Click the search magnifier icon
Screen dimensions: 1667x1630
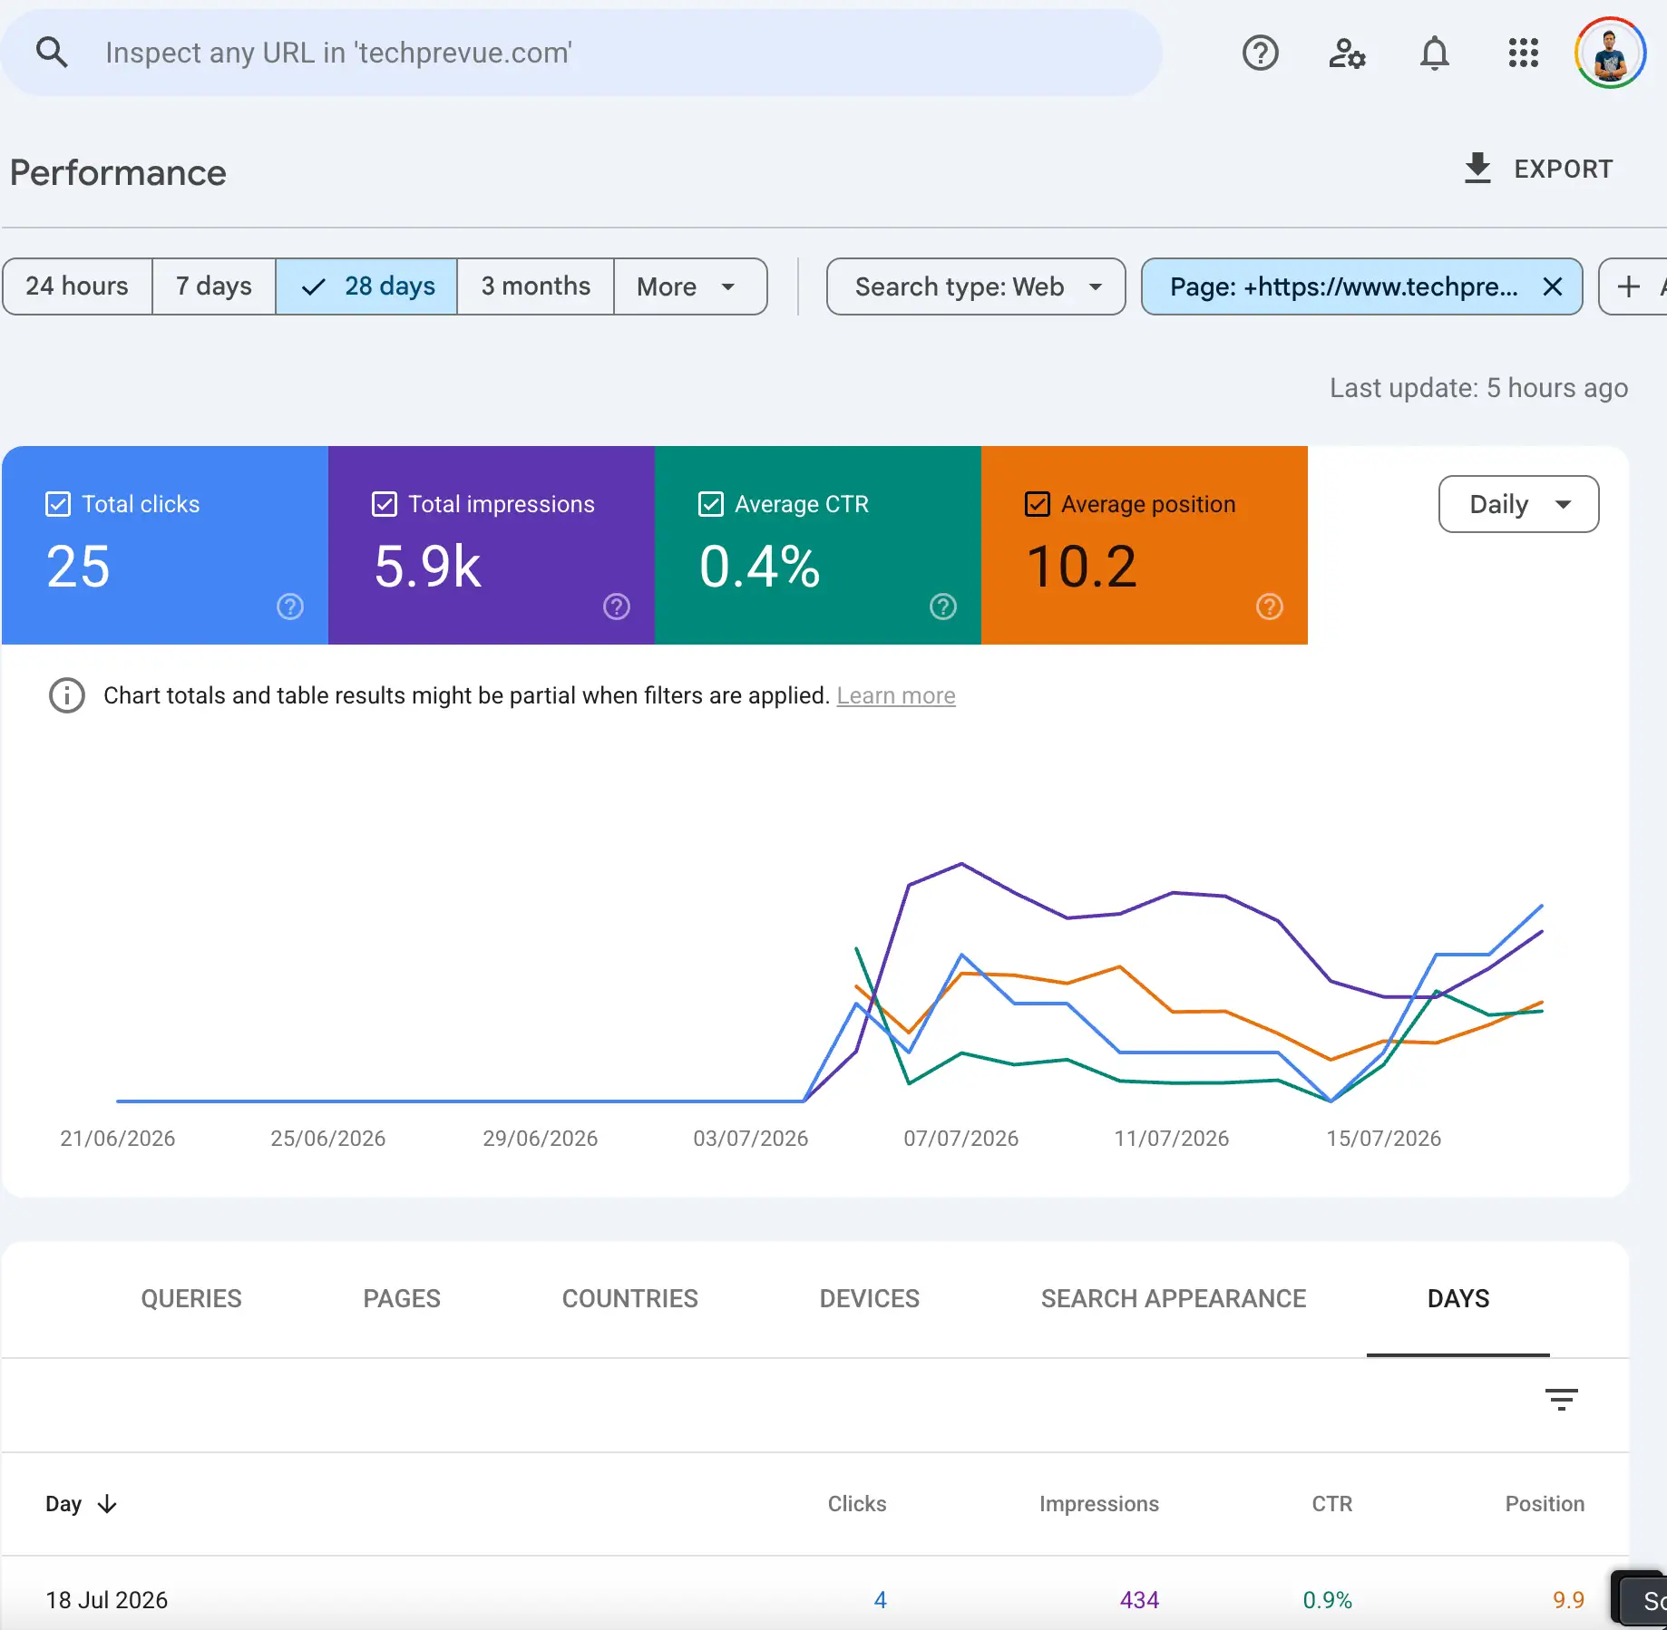[x=52, y=53]
